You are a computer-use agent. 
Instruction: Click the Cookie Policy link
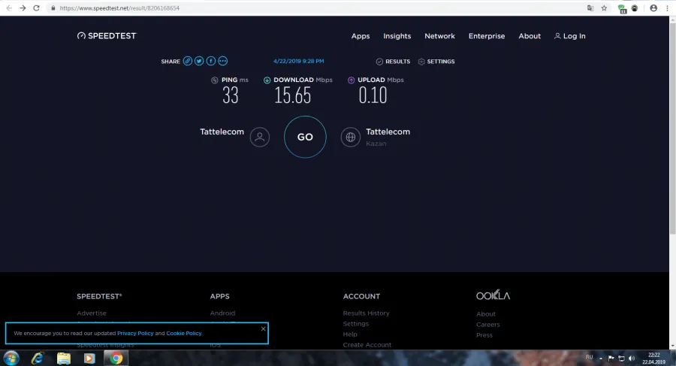coord(184,333)
